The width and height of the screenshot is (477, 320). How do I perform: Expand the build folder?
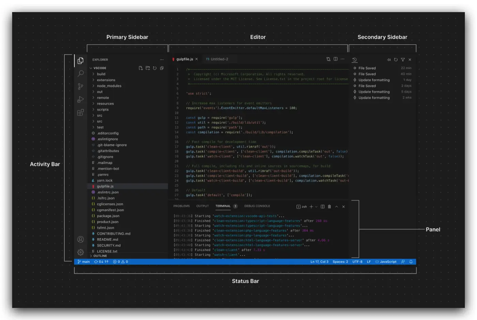101,74
